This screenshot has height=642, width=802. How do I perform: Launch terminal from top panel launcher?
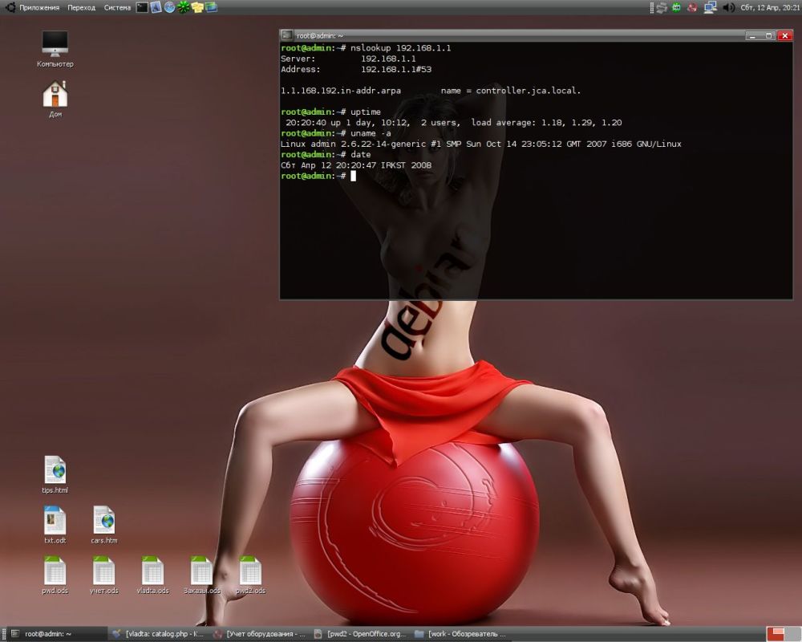click(142, 7)
